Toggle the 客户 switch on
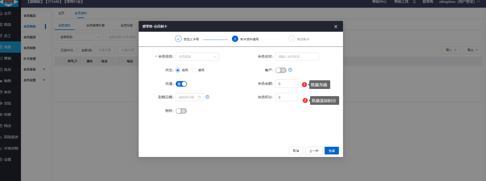The width and height of the screenshot is (486, 181). (281, 70)
